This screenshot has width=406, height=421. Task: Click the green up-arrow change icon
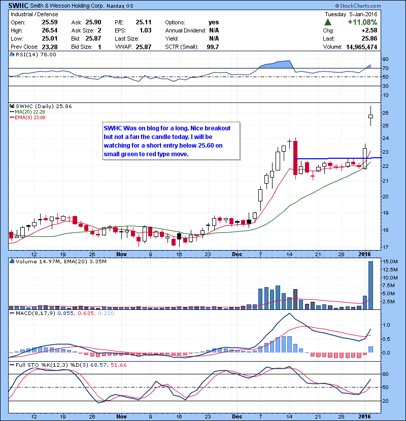coord(328,22)
